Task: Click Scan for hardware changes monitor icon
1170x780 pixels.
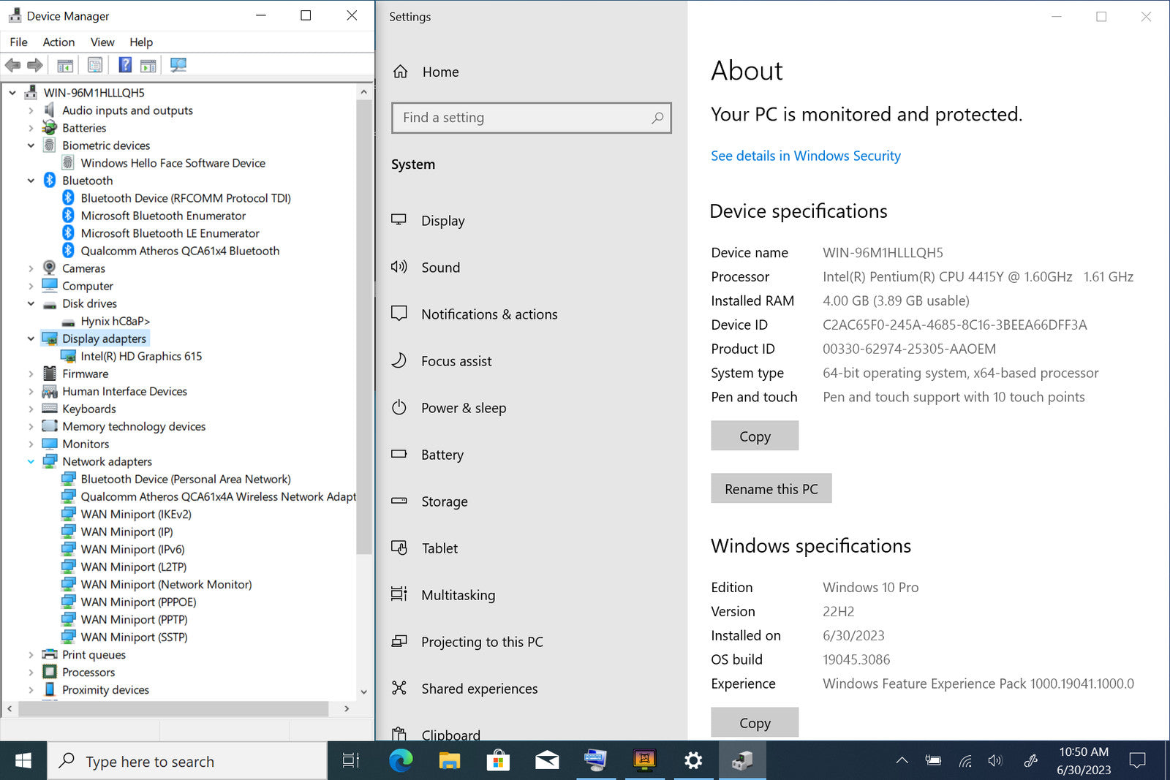Action: 178,65
